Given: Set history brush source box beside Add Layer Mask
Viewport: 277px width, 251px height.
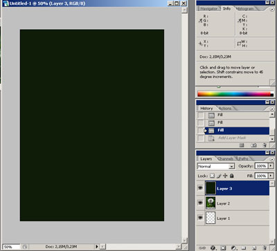Looking at the screenshot, I should pos(201,138).
